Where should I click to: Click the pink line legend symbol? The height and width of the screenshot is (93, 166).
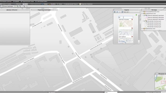[146, 17]
